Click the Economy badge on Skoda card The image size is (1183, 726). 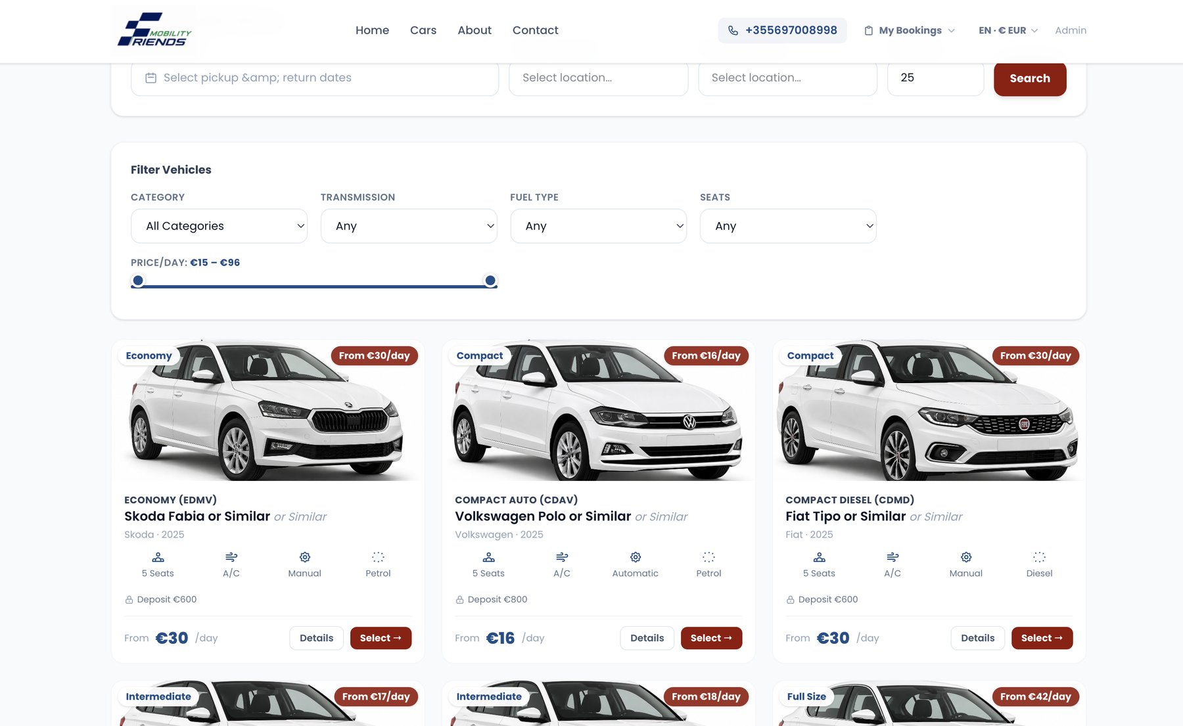[x=149, y=355]
